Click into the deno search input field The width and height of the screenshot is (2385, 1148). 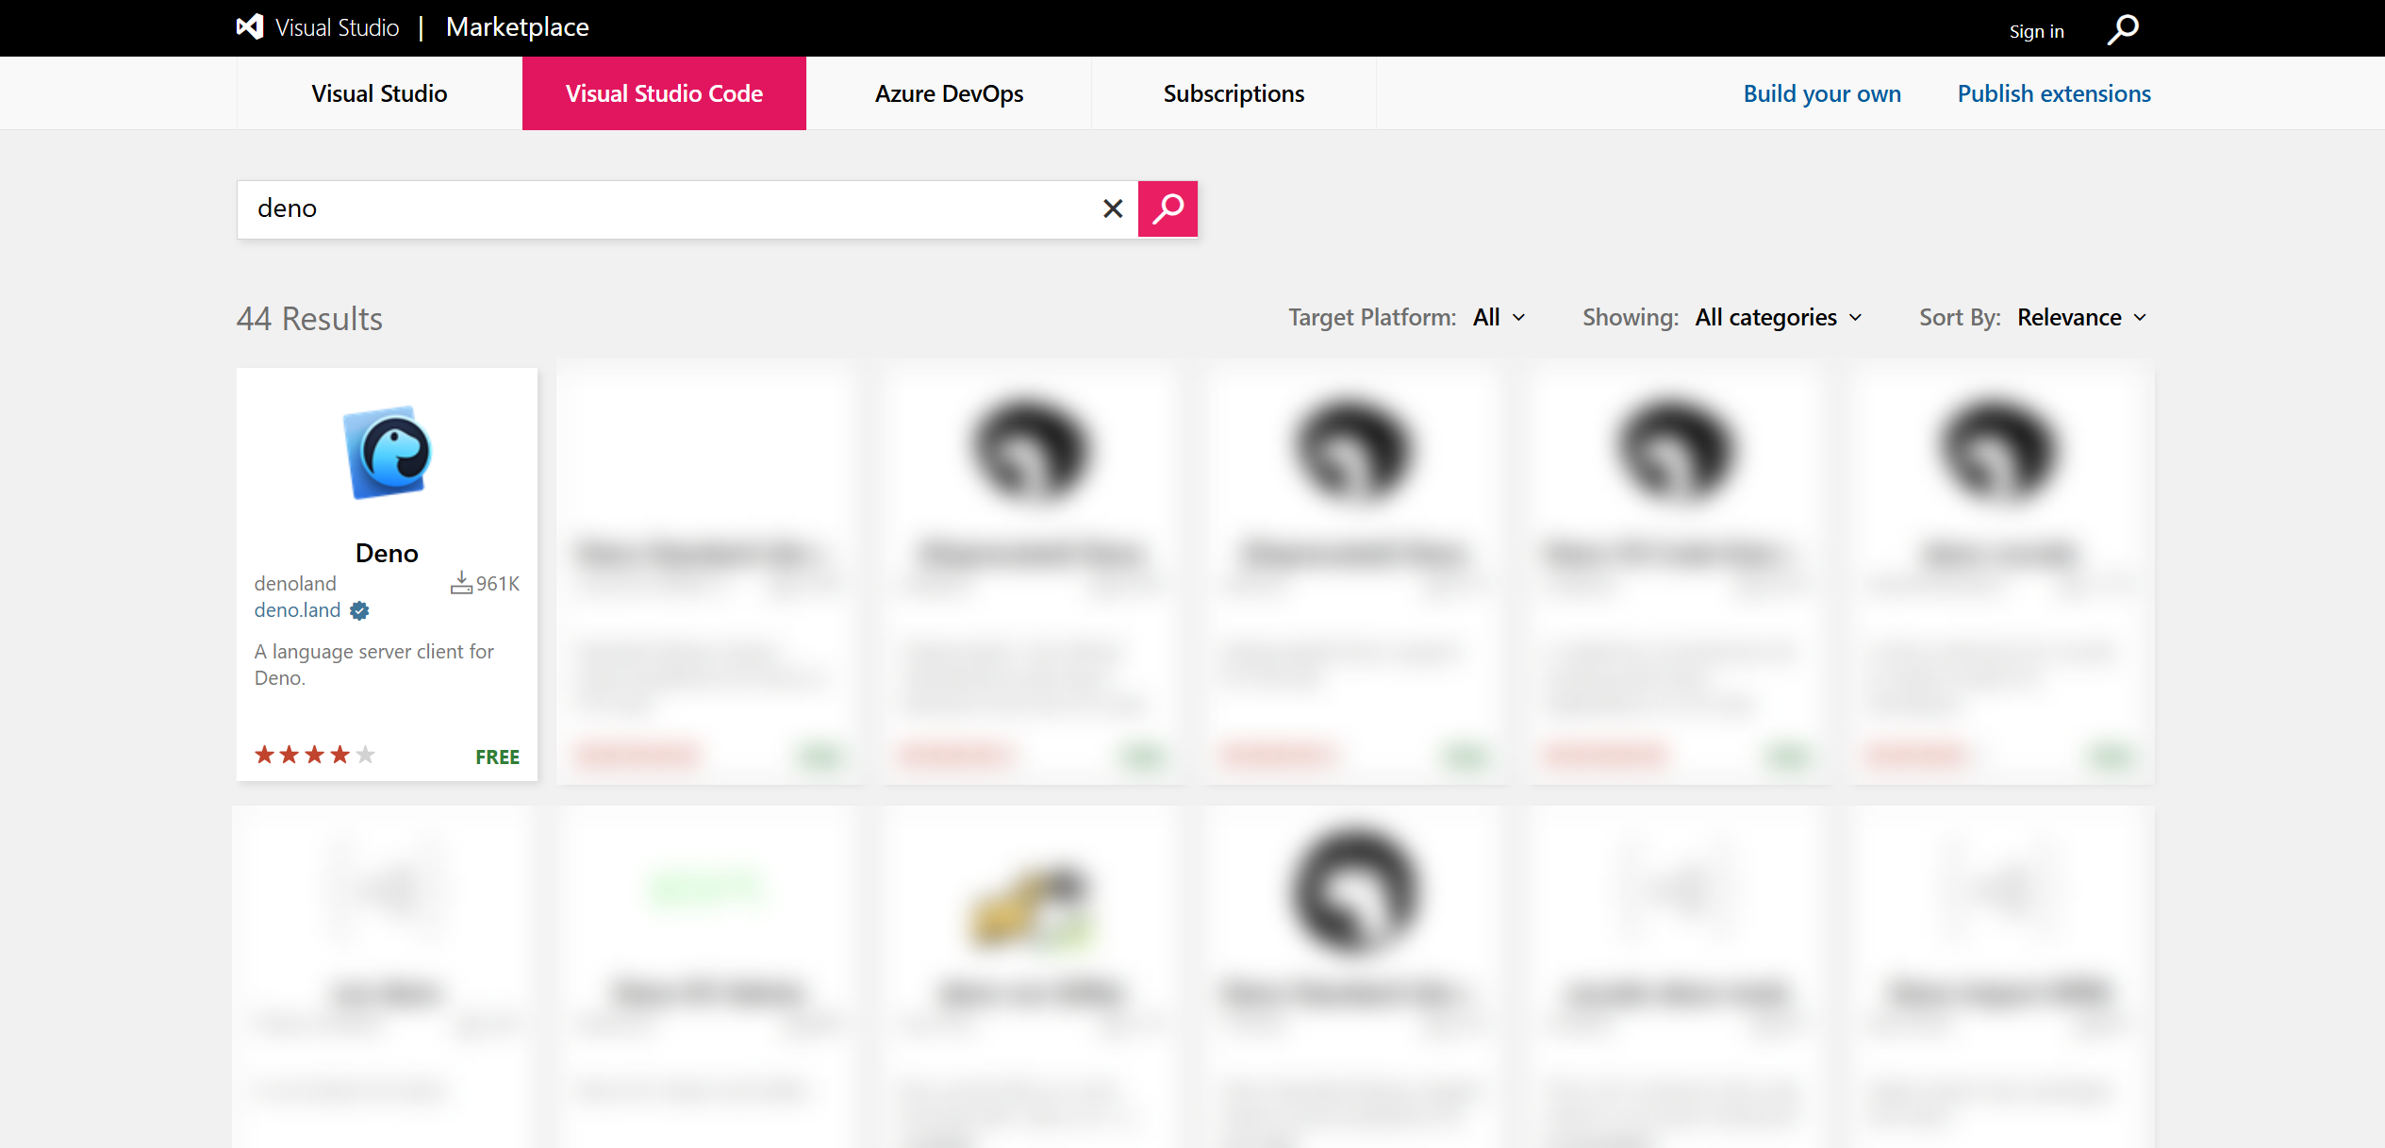click(x=660, y=208)
